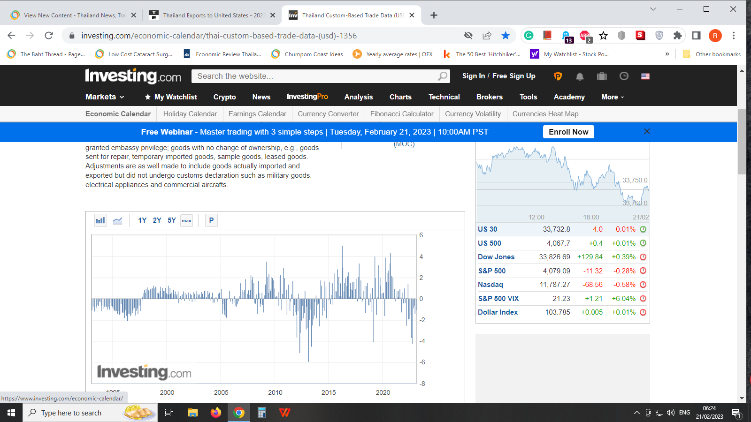This screenshot has width=751, height=422.
Task: Show more bookmarks chevron
Action: (x=667, y=54)
